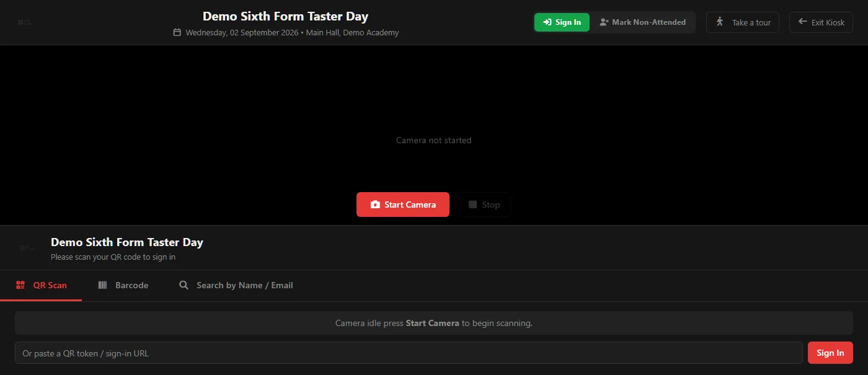The width and height of the screenshot is (868, 375).
Task: Focus the QR token paste field
Action: (409, 353)
